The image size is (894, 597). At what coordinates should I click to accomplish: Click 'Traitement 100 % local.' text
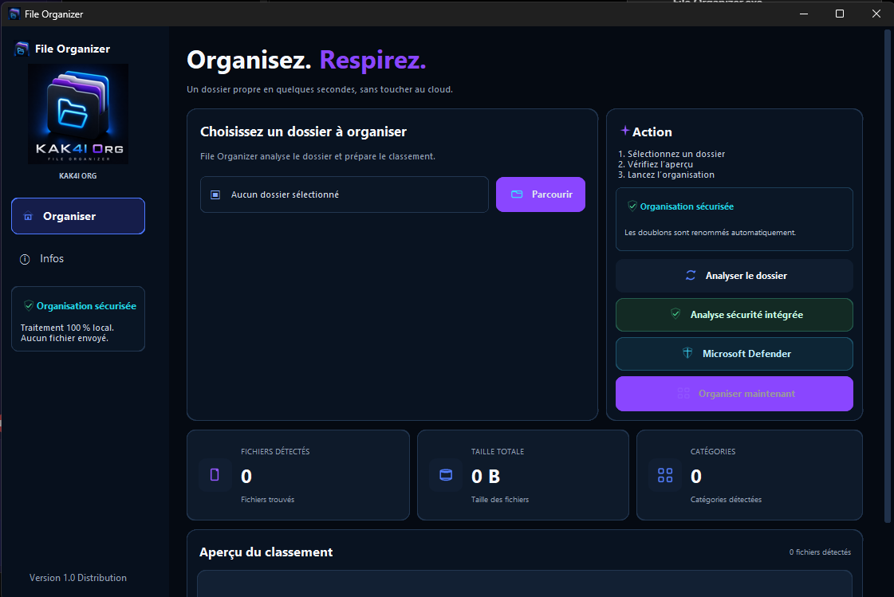tap(67, 328)
